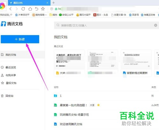Open 星标文档 in the sidebar

11,83
